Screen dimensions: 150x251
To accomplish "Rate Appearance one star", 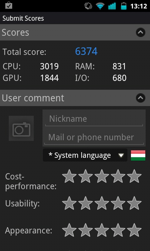I will point(69,230).
